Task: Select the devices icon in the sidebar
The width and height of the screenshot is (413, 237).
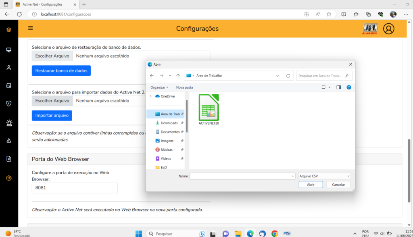Action: tap(8, 85)
